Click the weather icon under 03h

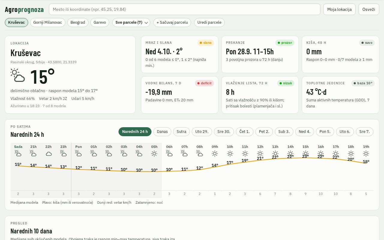tap(124, 154)
